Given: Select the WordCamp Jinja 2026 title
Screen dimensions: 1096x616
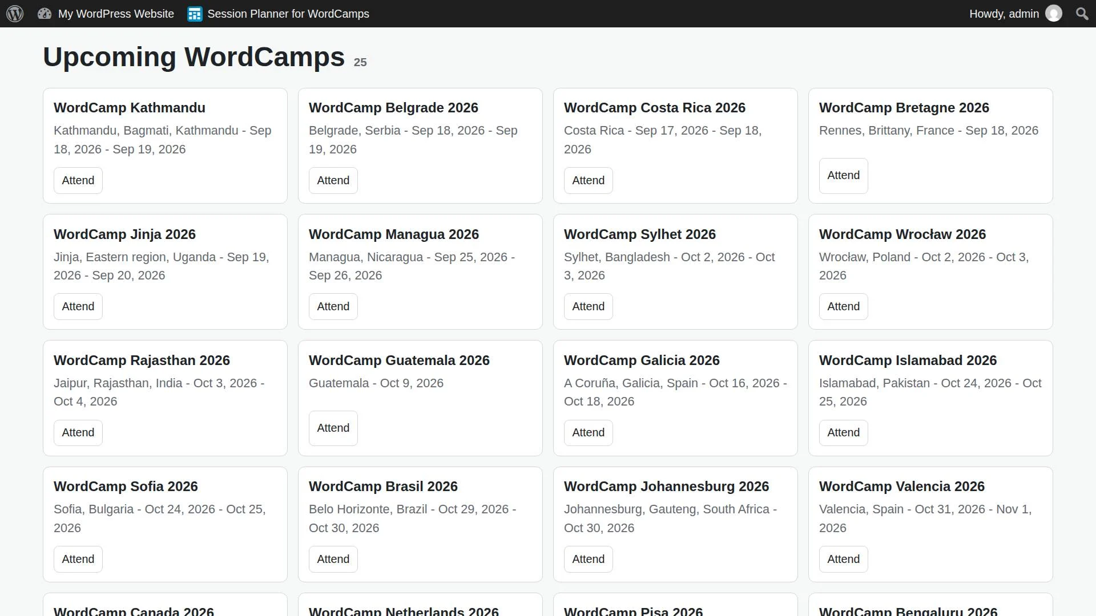Looking at the screenshot, I should (x=124, y=234).
